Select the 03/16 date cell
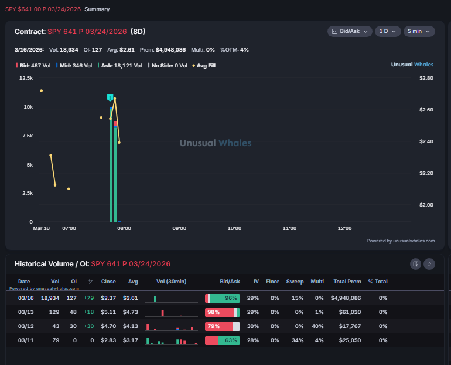The width and height of the screenshot is (451, 365). (26, 298)
